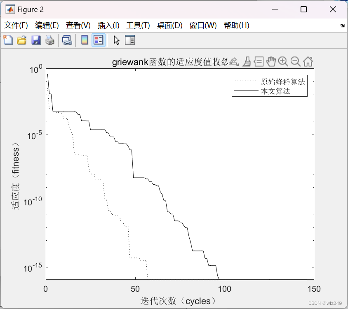This screenshot has width=348, height=309.
Task: Activate Zoom Out on the axes toolbar
Action: pyautogui.click(x=295, y=62)
